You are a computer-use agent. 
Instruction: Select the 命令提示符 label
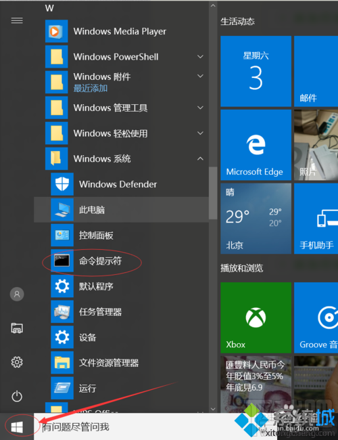[100, 261]
